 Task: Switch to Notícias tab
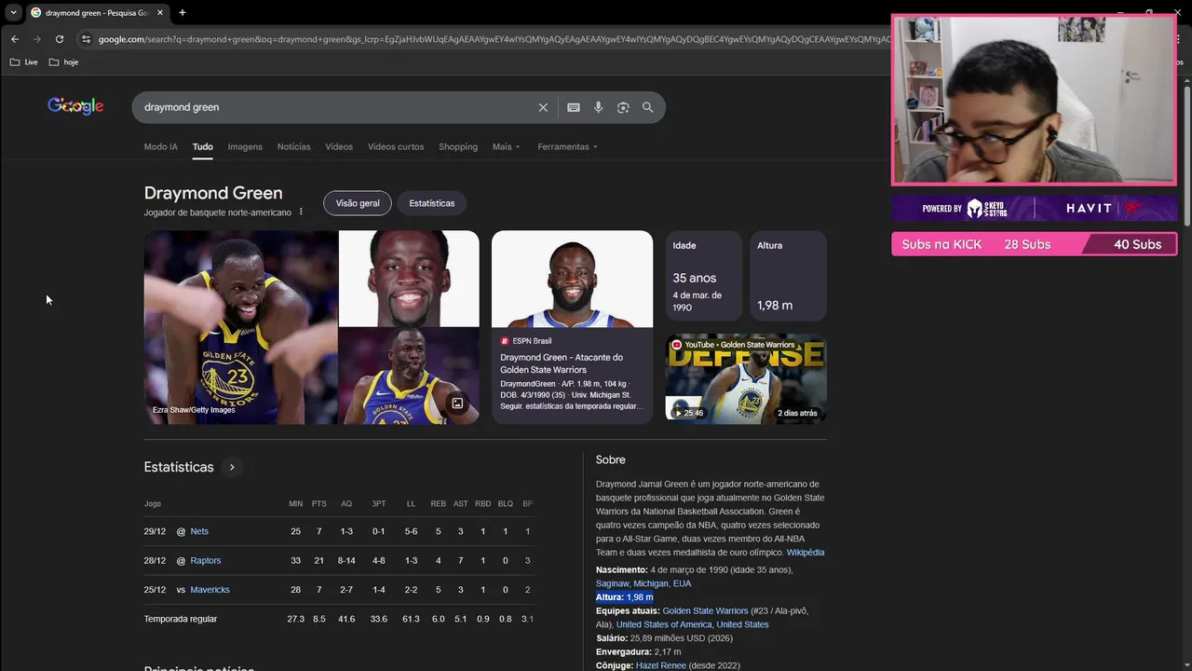tap(293, 146)
